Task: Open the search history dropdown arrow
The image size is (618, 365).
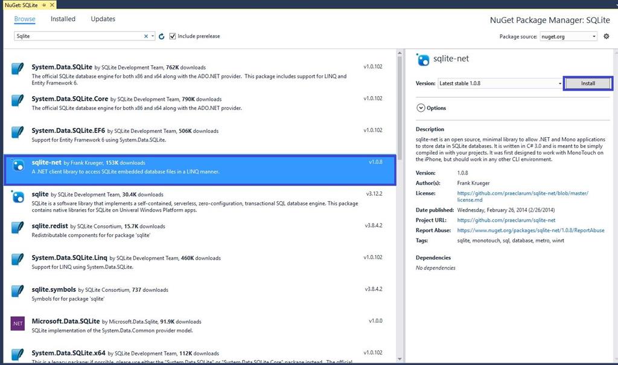Action: tap(153, 36)
